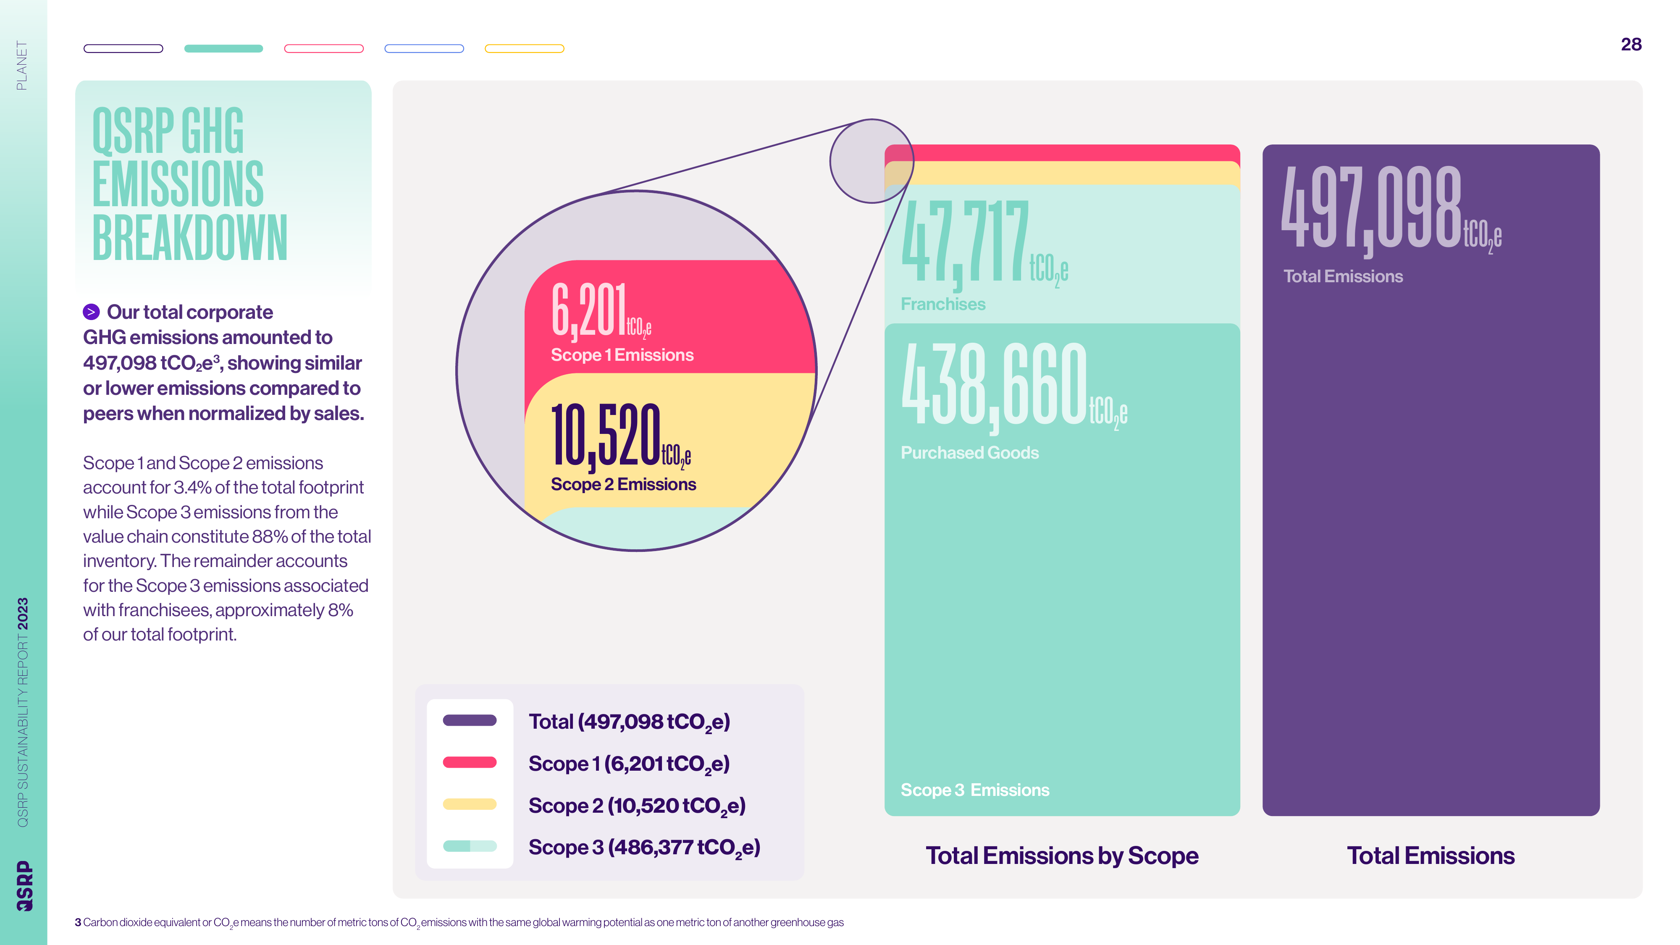This screenshot has height=945, width=1680.
Task: Click the teal Scope 3 legend swatch
Action: click(x=470, y=846)
